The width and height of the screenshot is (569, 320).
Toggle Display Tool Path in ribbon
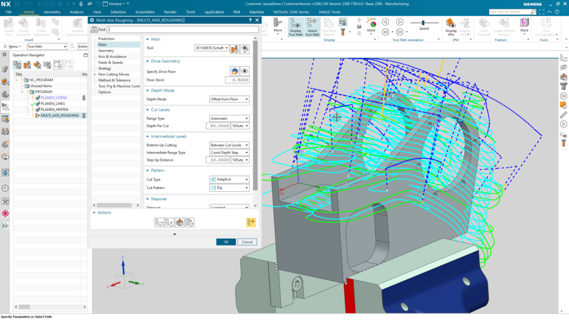point(296,27)
